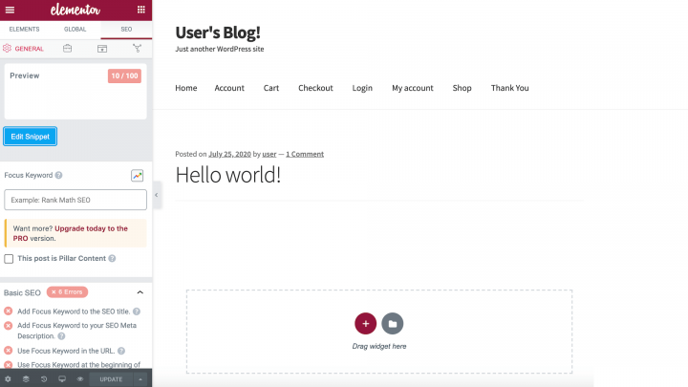The width and height of the screenshot is (688, 387).
Task: Click the Hello world! post title
Action: (227, 175)
